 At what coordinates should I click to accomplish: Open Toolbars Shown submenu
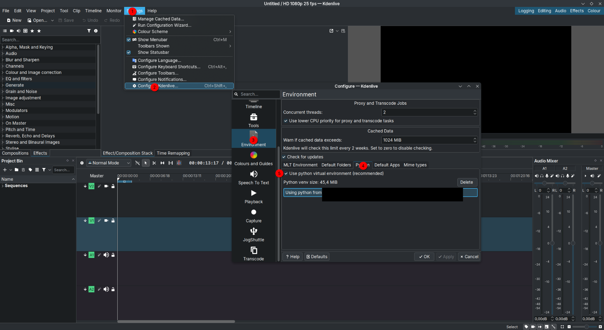[x=179, y=46]
